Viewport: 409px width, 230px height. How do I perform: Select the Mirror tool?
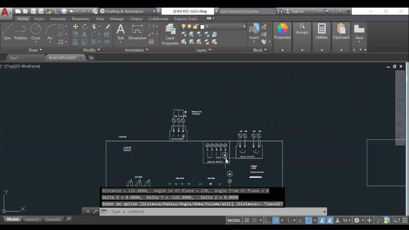tap(85, 34)
